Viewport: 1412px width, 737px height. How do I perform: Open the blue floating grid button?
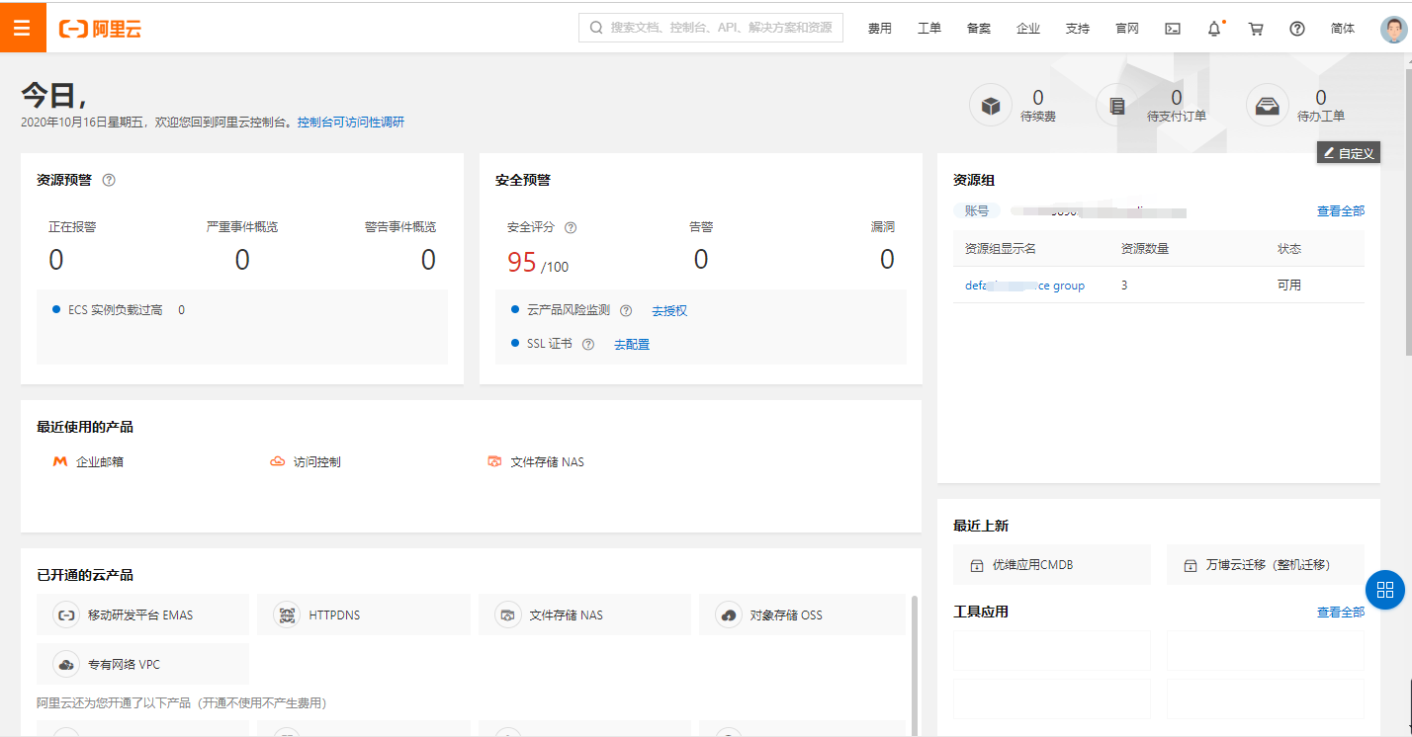coord(1385,590)
